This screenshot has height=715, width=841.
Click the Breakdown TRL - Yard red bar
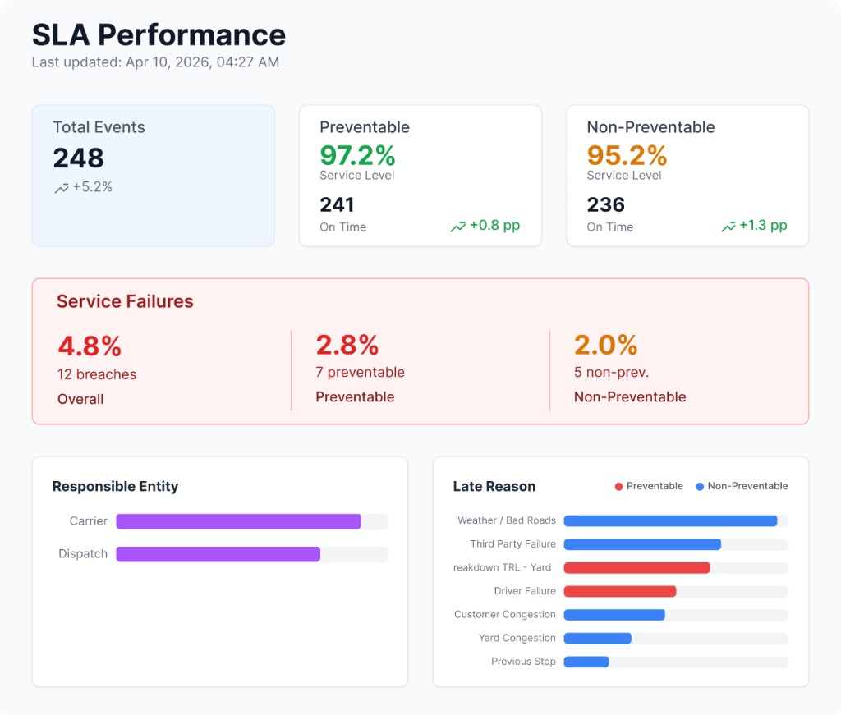pyautogui.click(x=636, y=568)
